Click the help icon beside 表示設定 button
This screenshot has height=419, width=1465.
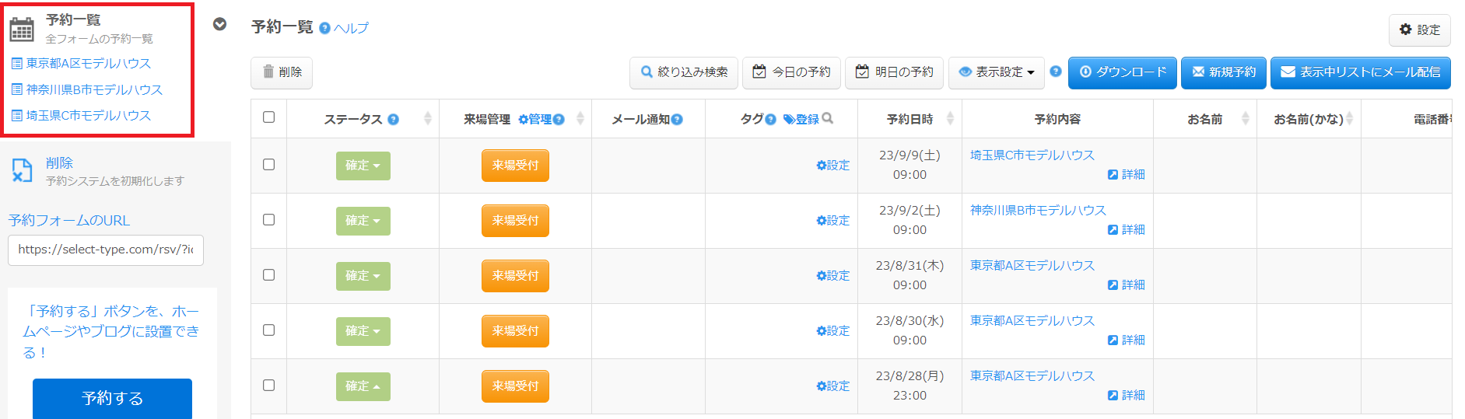1055,72
